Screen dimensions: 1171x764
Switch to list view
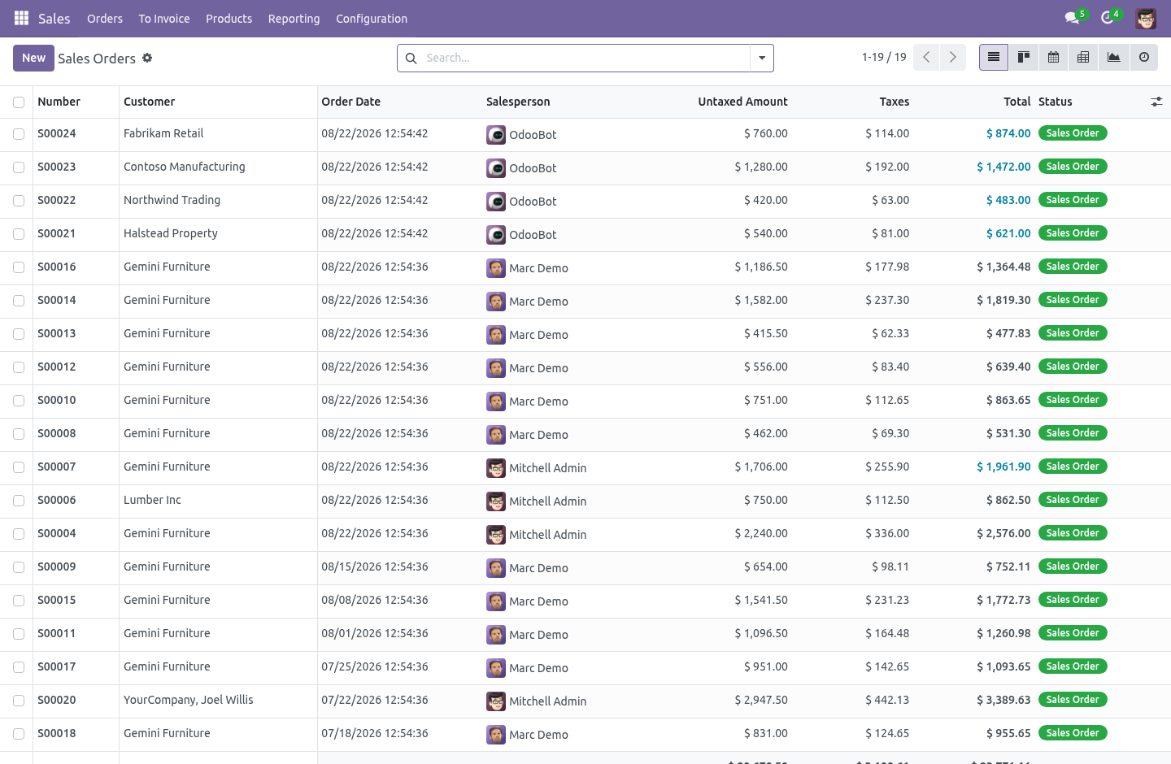994,58
